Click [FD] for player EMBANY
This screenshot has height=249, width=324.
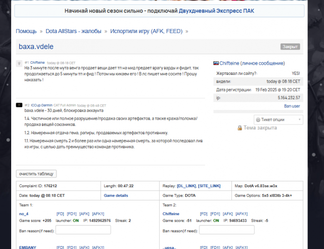click(x=60, y=247)
